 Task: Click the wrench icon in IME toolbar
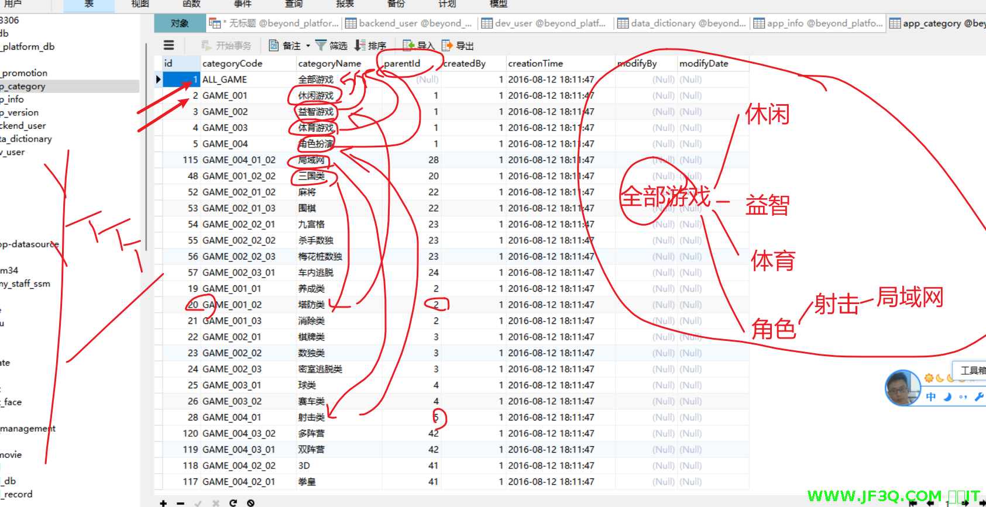(978, 397)
